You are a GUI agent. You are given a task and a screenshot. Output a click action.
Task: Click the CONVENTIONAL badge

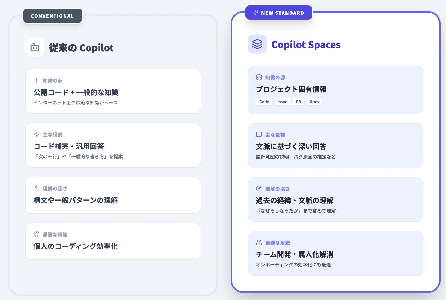click(52, 16)
